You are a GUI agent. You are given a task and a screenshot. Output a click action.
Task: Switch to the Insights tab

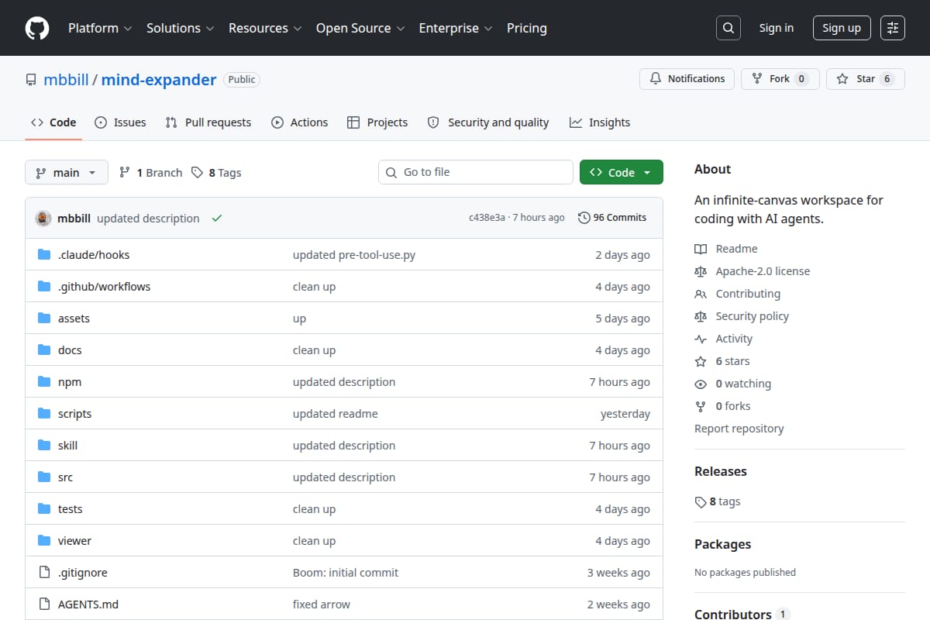pos(600,122)
